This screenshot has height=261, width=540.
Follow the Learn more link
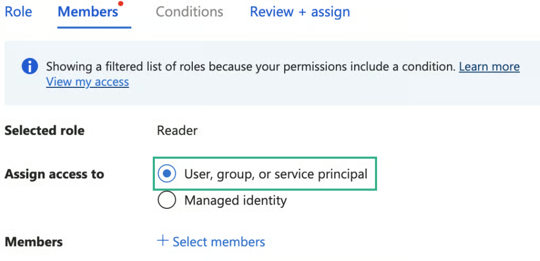click(489, 67)
